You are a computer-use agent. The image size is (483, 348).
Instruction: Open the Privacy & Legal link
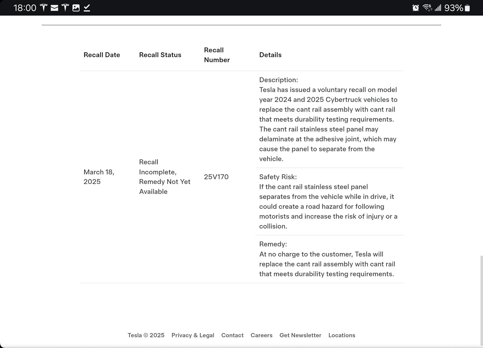tap(193, 335)
